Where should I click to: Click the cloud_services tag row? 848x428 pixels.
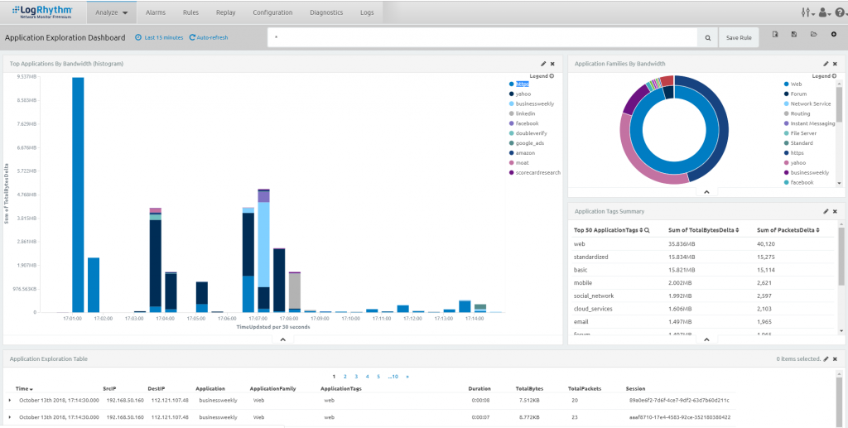pyautogui.click(x=703, y=309)
